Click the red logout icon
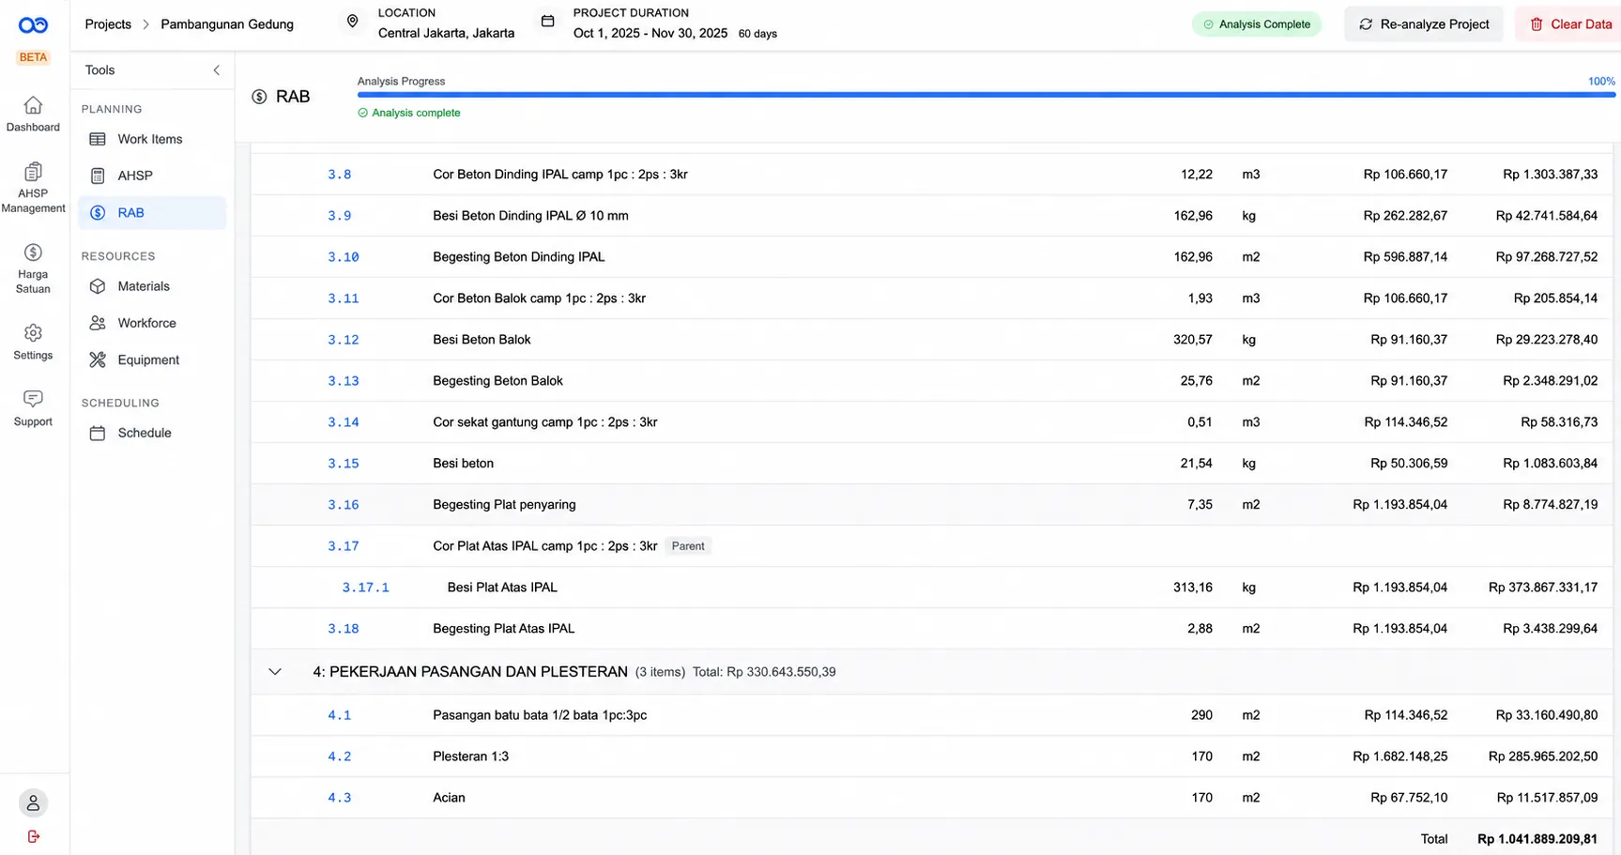The height and width of the screenshot is (855, 1621). click(x=34, y=836)
